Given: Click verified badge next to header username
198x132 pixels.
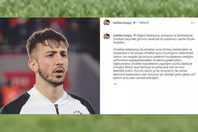Looking at the screenshot, I should tap(134, 23).
